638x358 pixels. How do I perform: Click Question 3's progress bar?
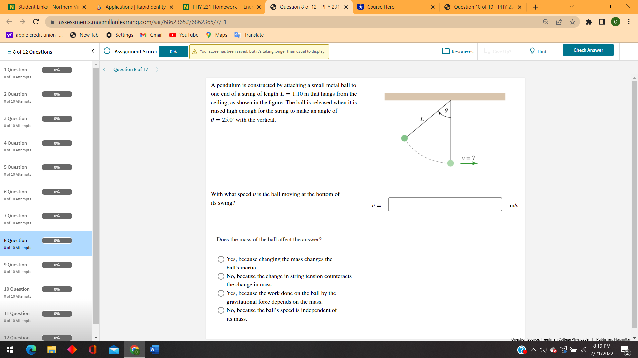(x=57, y=118)
